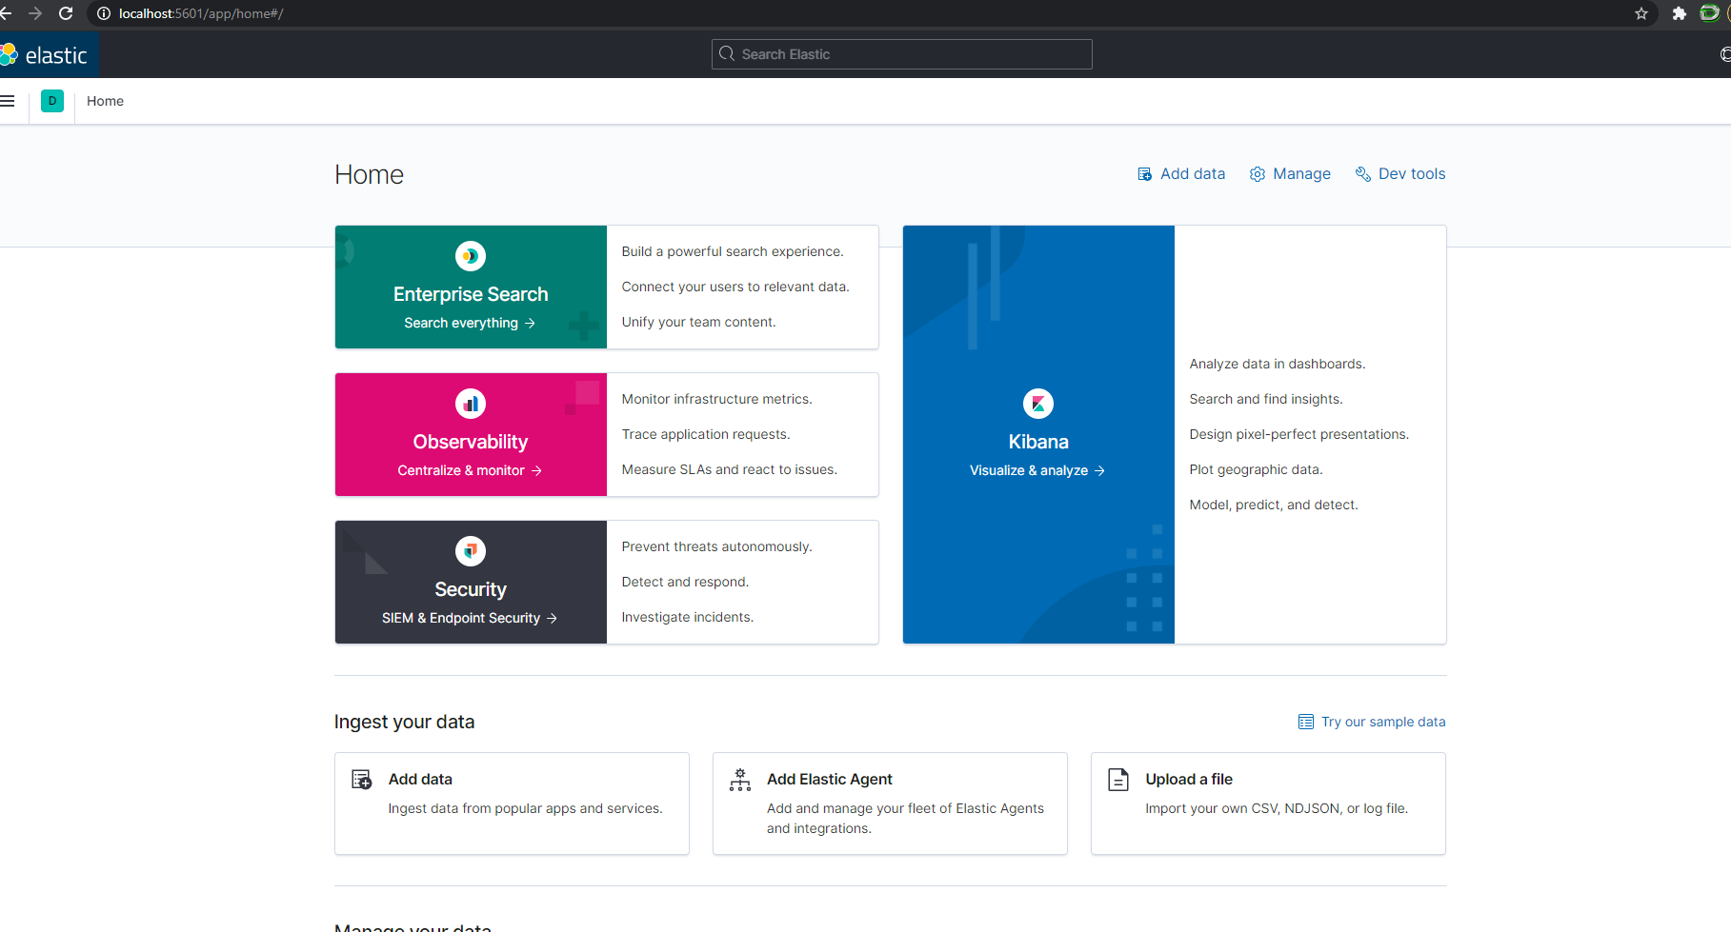Click 'Investigate incidents.' text
Screen dimensions: 1731x932
coord(688,617)
